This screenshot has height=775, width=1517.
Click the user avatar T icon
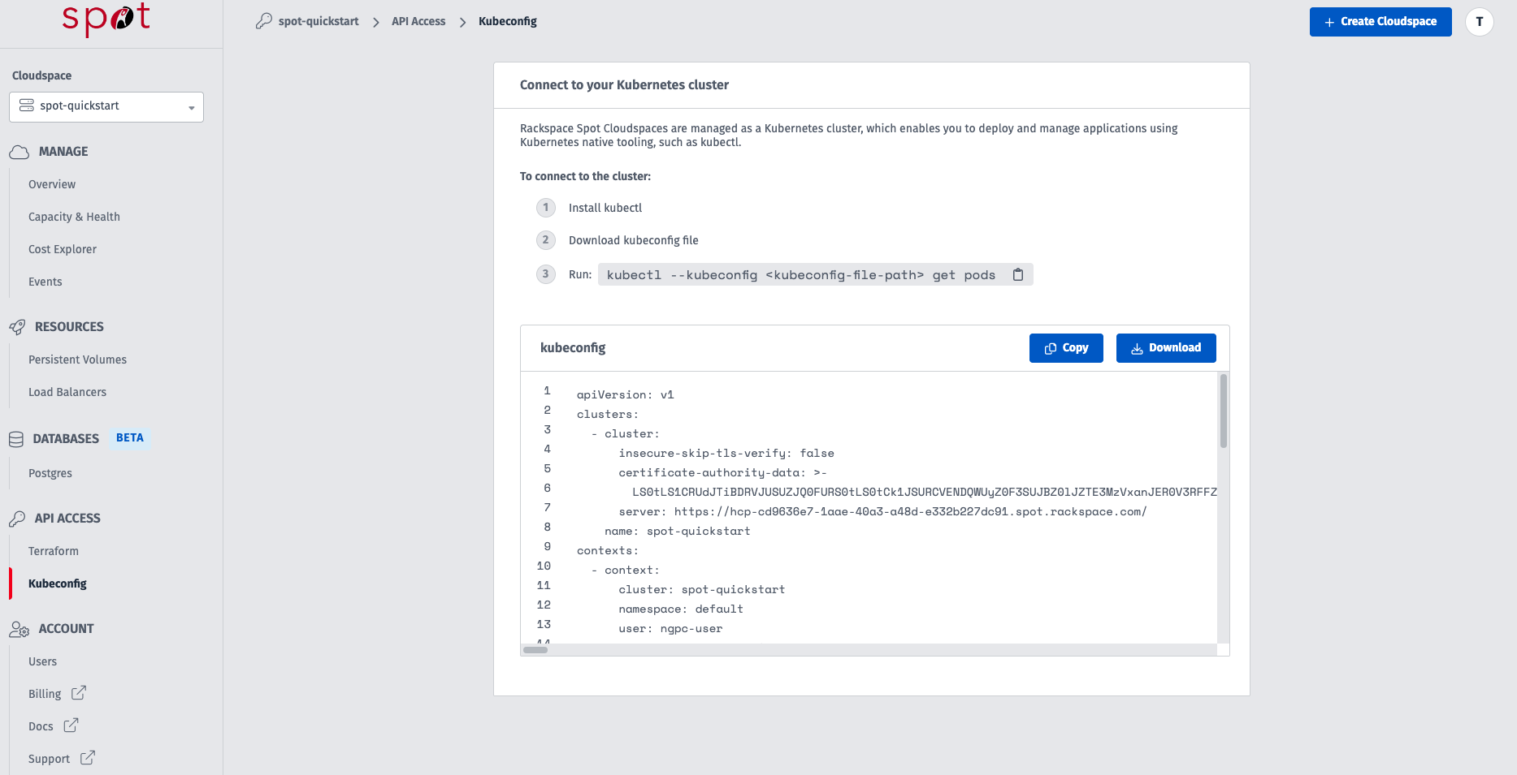click(x=1479, y=22)
